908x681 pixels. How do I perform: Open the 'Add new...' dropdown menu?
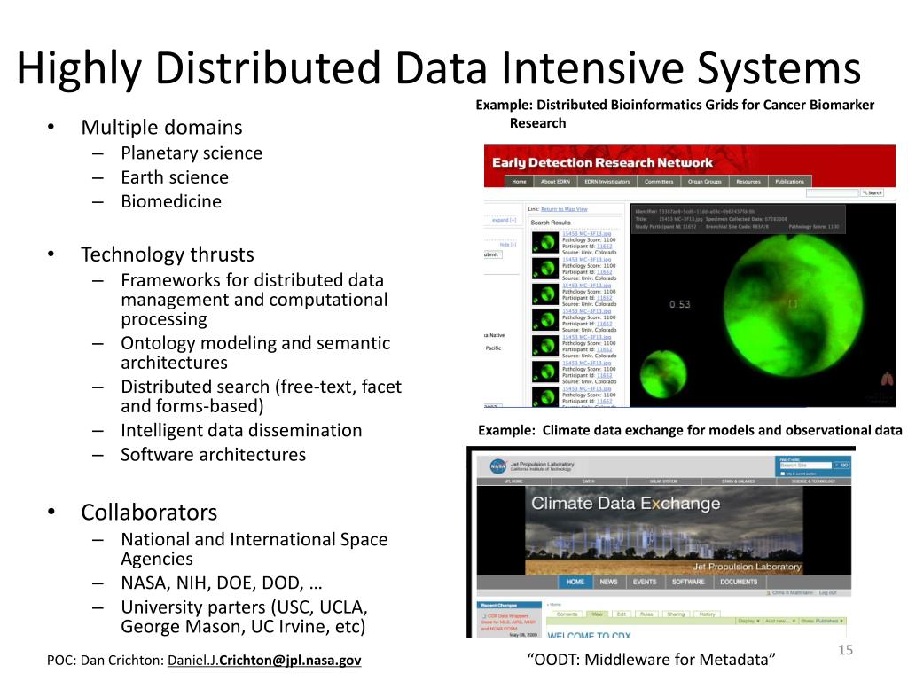(780, 621)
